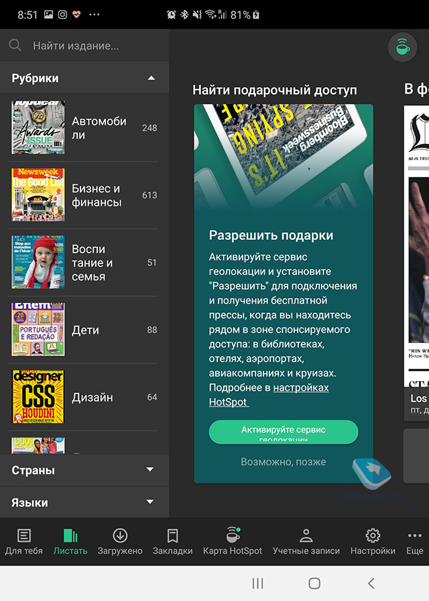The width and height of the screenshot is (429, 601).
Task: Tap the Android back button
Action: [x=371, y=584]
